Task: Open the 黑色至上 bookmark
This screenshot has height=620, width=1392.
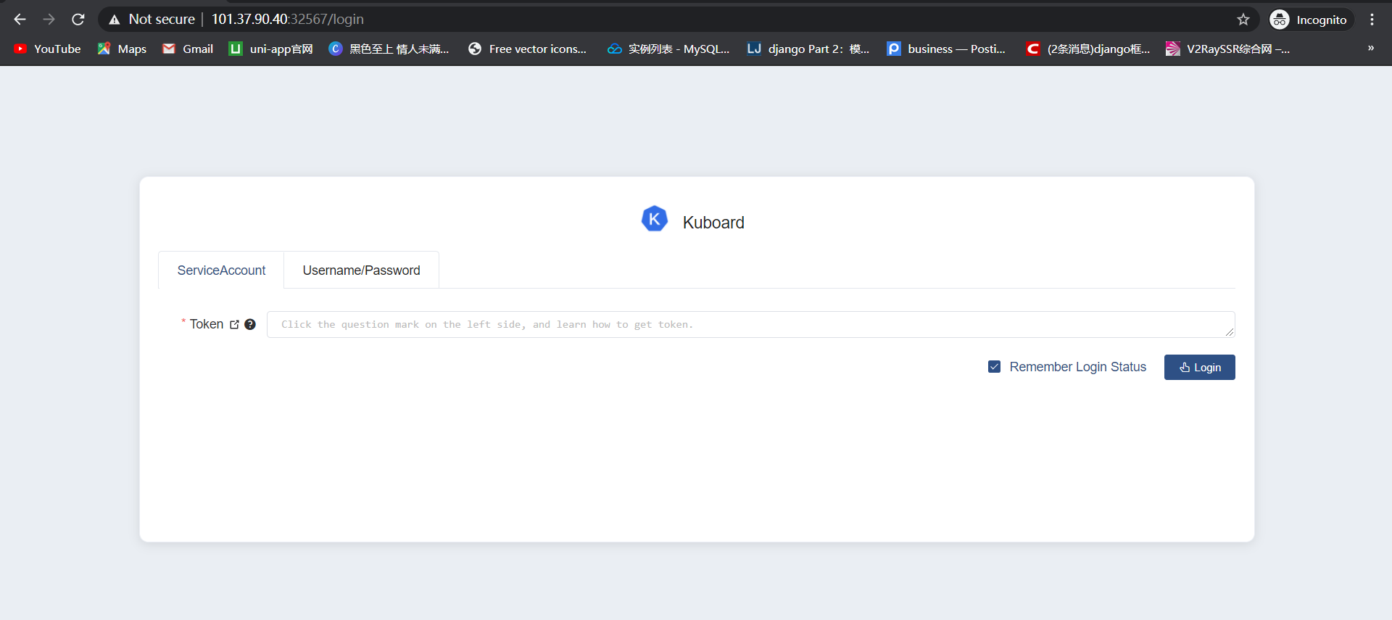Action: point(389,49)
